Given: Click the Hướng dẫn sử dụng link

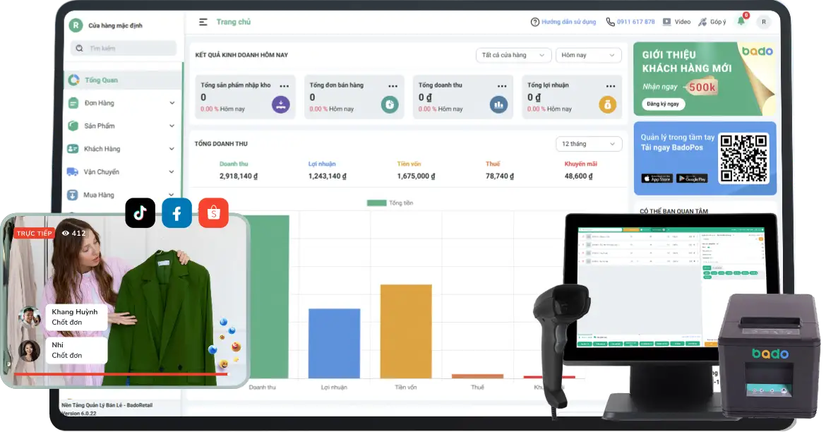Looking at the screenshot, I should (x=568, y=22).
